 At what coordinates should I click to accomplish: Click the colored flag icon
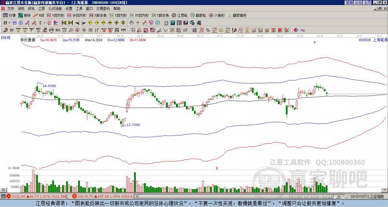[x=56, y=23]
